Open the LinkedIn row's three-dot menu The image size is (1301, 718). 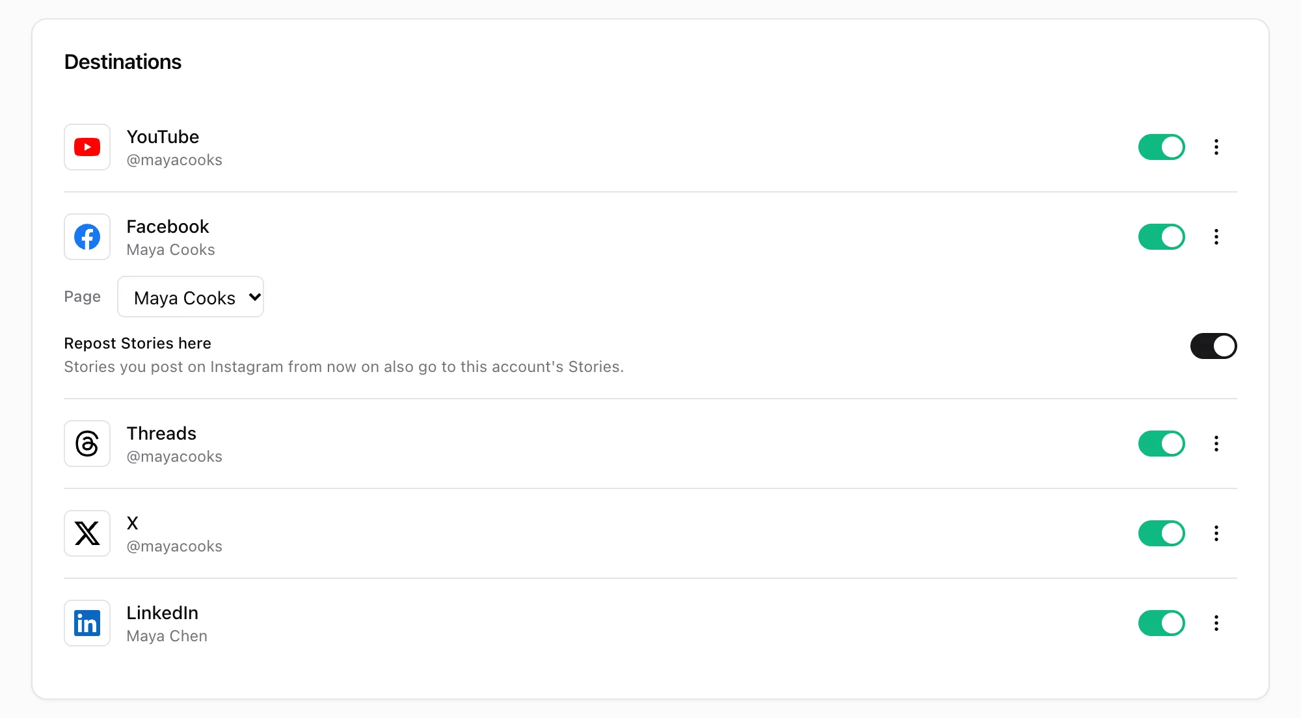[x=1216, y=623]
